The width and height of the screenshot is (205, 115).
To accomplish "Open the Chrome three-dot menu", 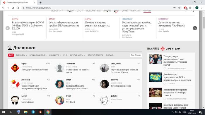I will [x=202, y=8].
